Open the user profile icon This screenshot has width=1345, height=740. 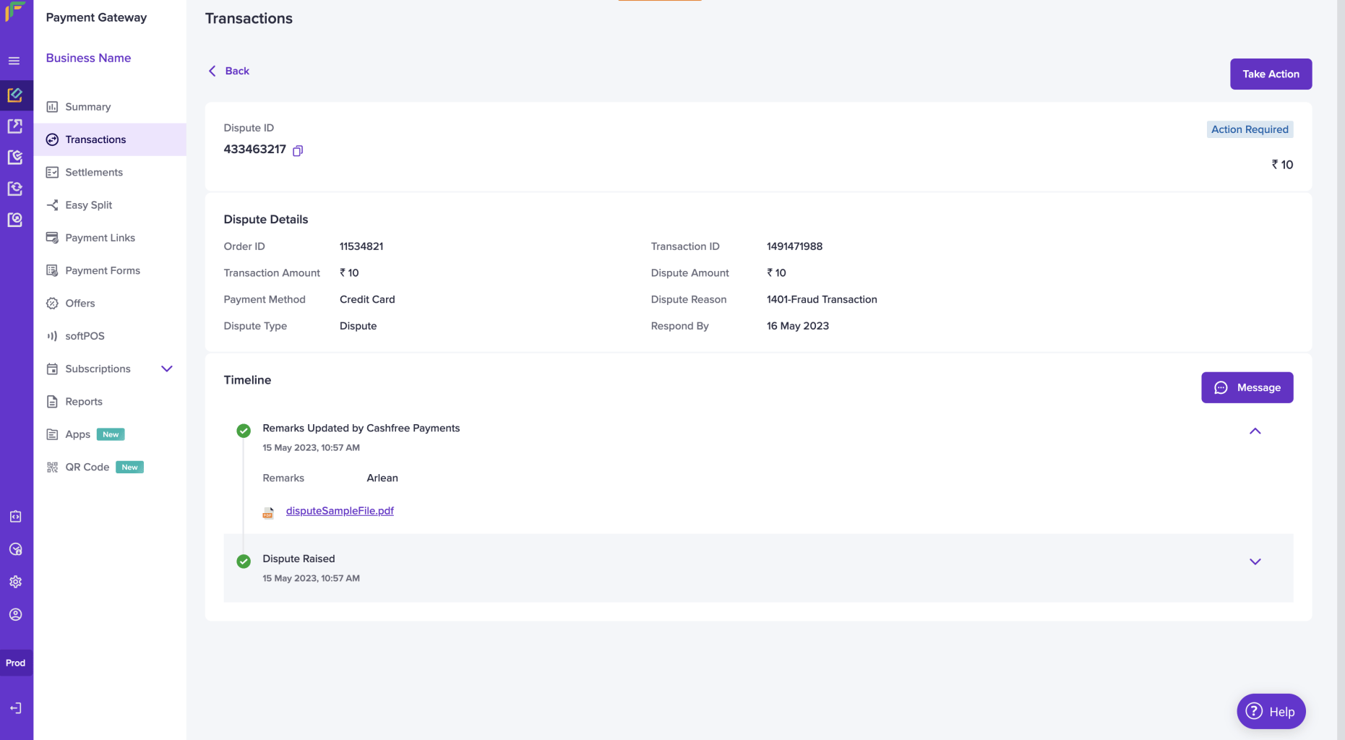click(15, 614)
